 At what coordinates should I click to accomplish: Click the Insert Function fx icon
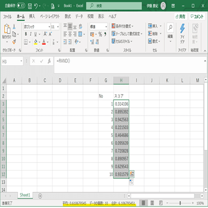point(49,61)
